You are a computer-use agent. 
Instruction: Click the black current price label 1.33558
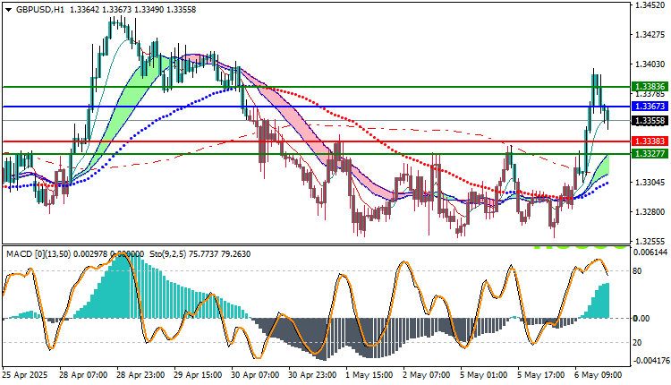point(650,121)
